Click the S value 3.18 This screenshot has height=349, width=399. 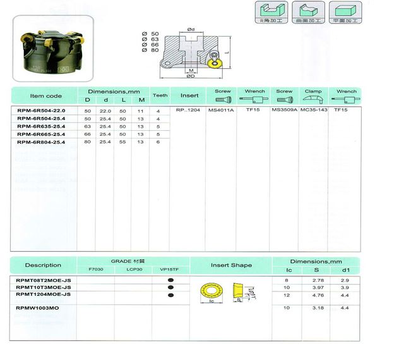click(318, 308)
